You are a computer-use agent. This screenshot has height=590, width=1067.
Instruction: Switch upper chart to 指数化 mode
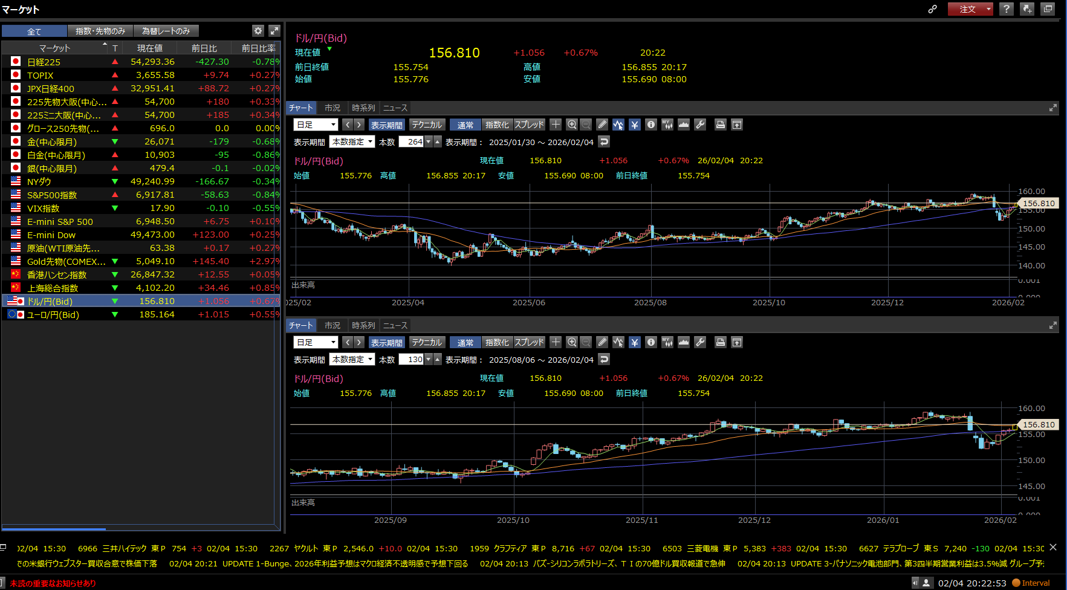497,125
